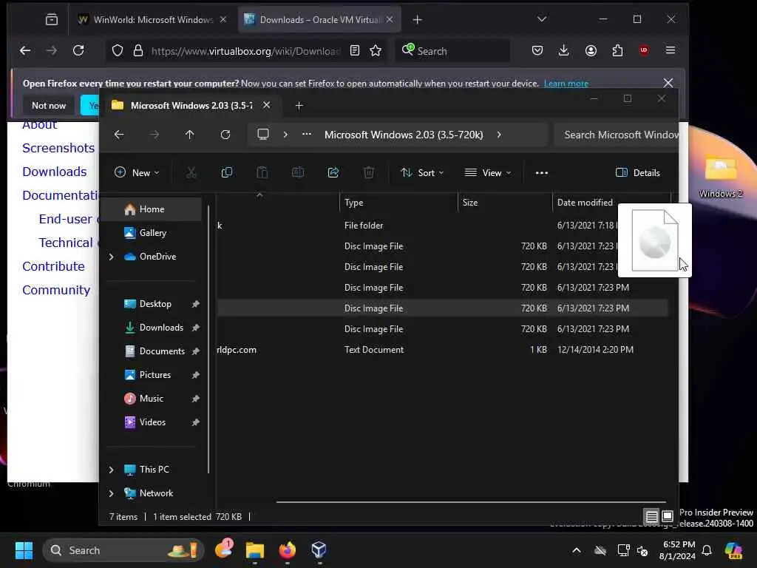Open Windows Start menu
757x568 pixels.
tap(24, 550)
